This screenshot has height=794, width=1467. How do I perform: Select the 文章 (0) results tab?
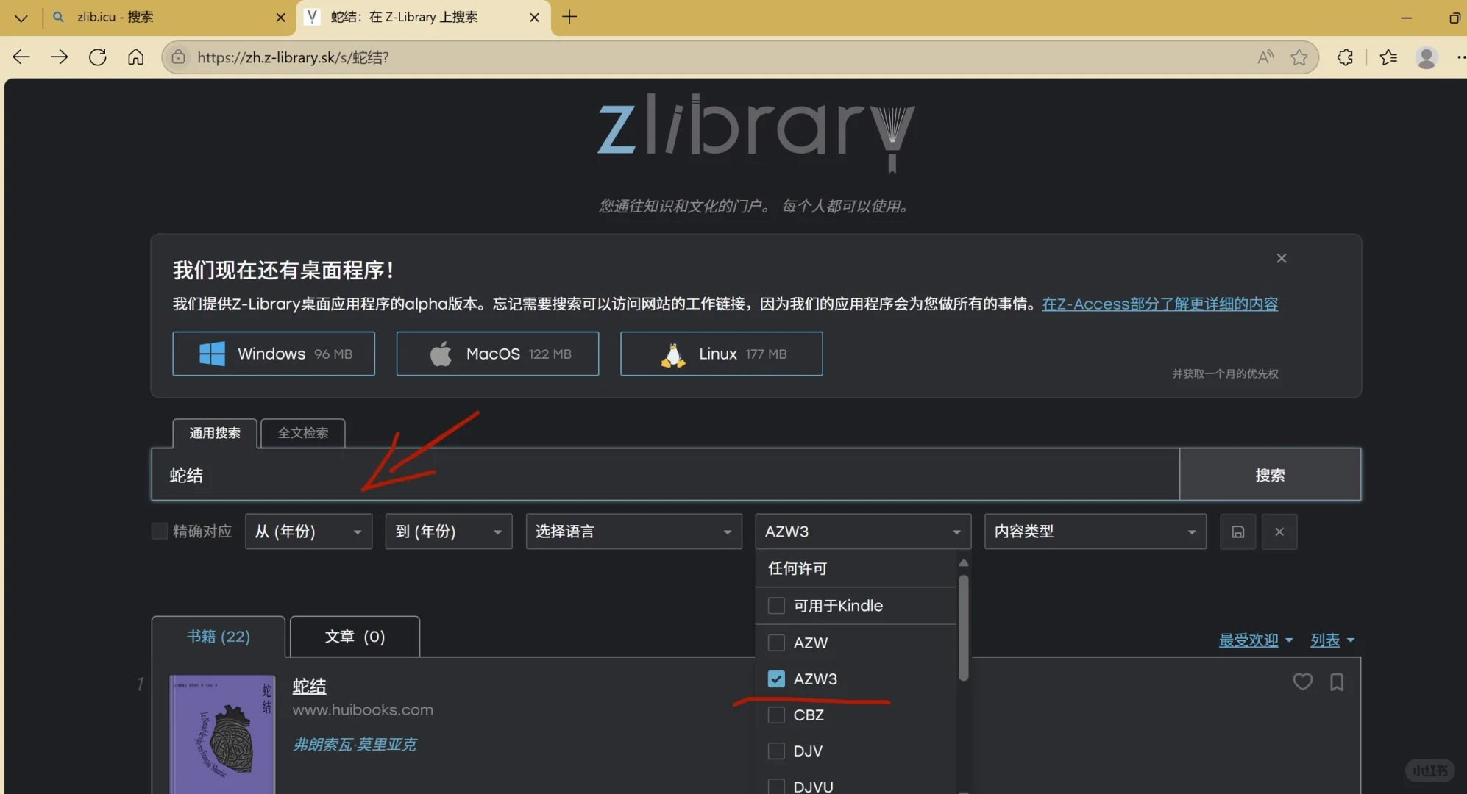coord(355,637)
